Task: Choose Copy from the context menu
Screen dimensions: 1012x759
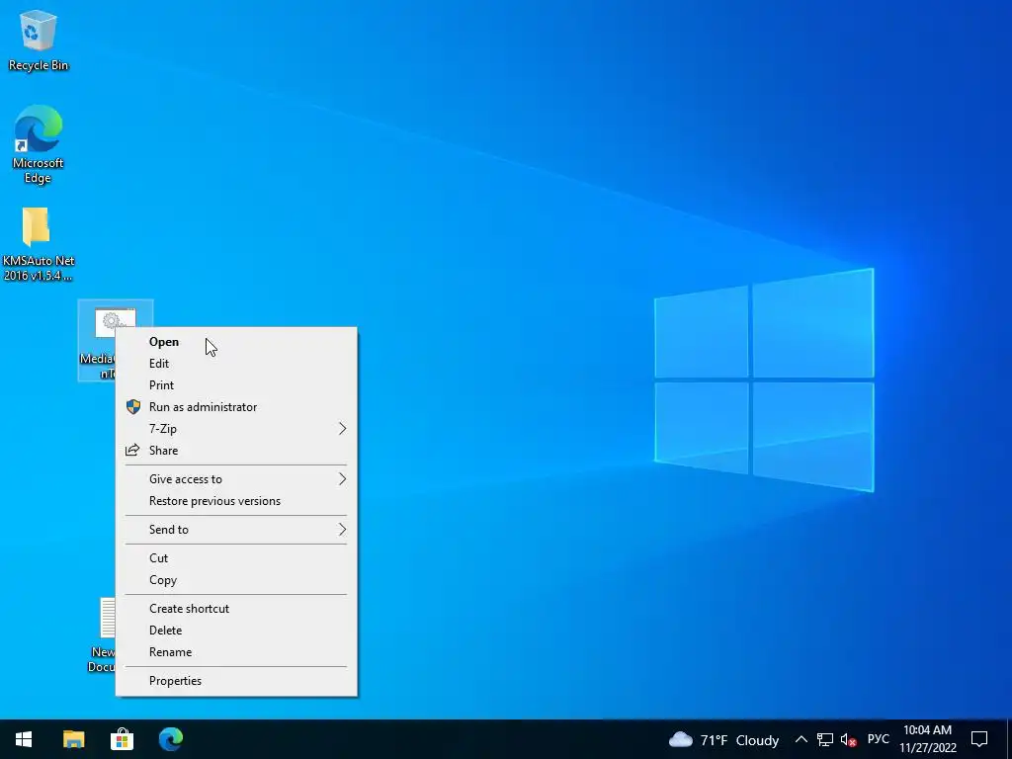Action: [236, 580]
